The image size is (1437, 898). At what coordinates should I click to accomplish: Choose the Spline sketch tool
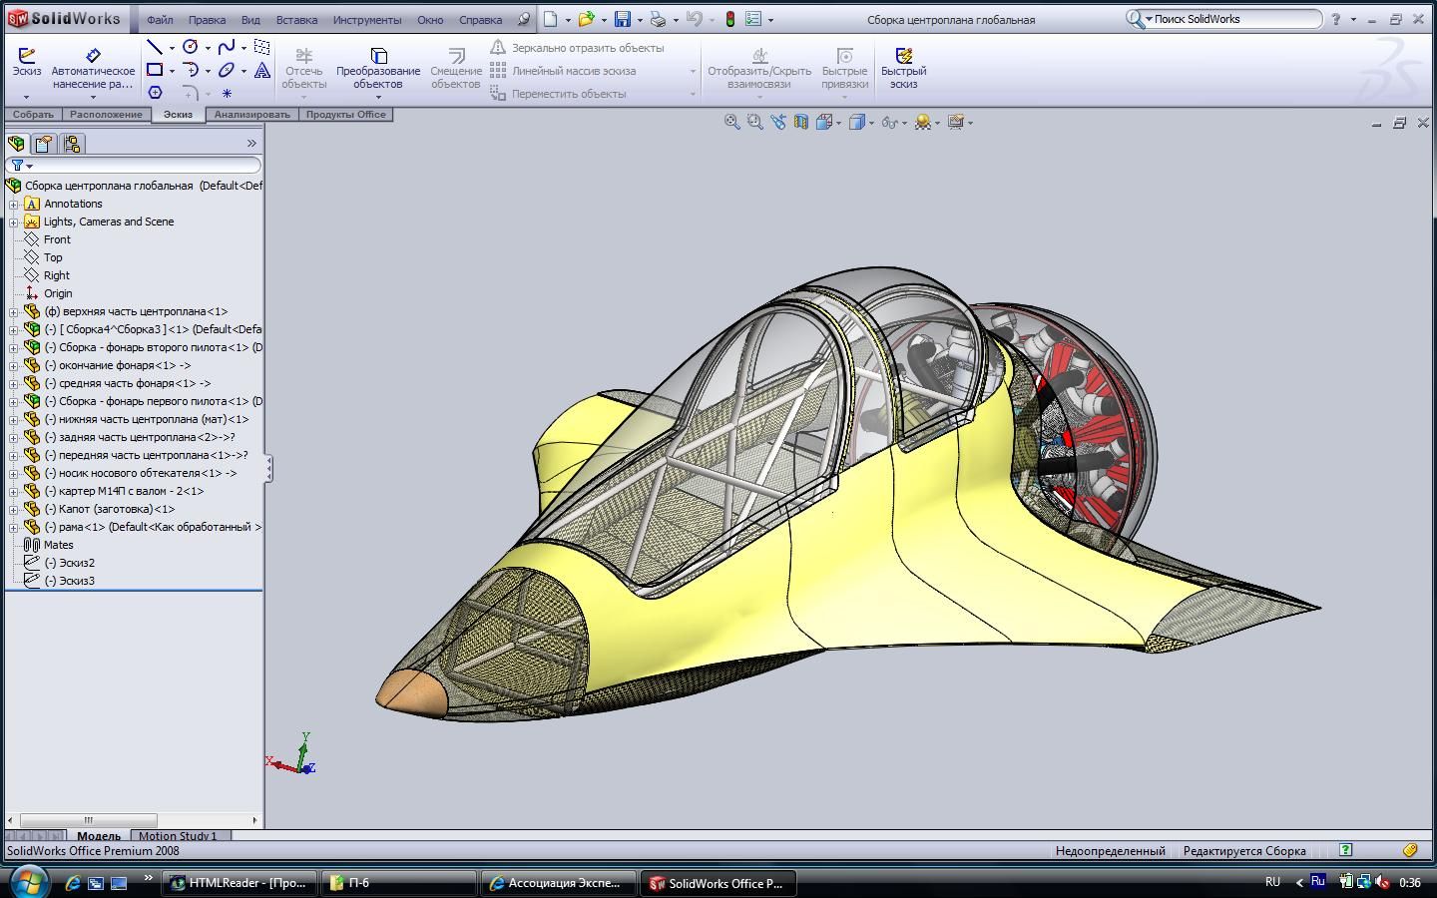227,47
